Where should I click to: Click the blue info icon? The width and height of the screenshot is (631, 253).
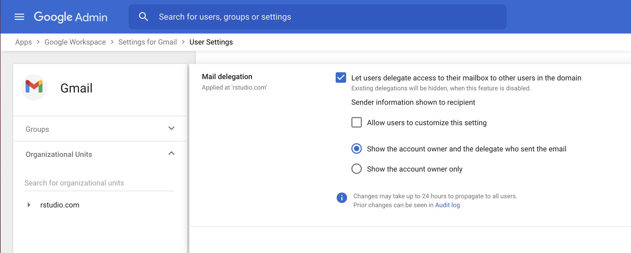click(342, 198)
